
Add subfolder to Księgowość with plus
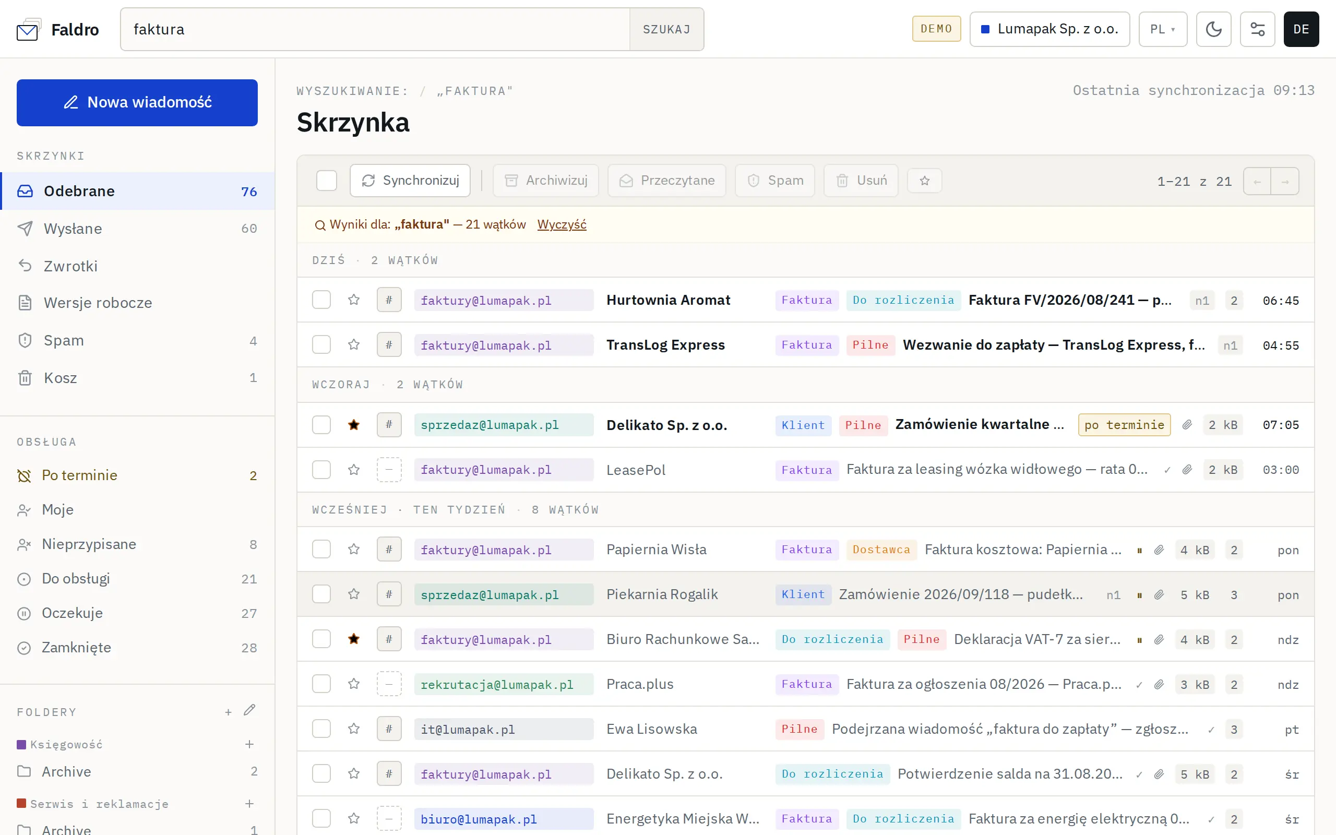tap(249, 744)
